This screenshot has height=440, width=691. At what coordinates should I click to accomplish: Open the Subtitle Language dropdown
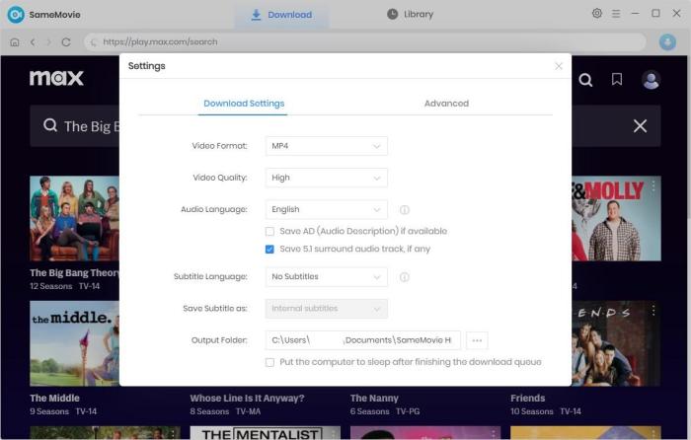pyautogui.click(x=327, y=277)
